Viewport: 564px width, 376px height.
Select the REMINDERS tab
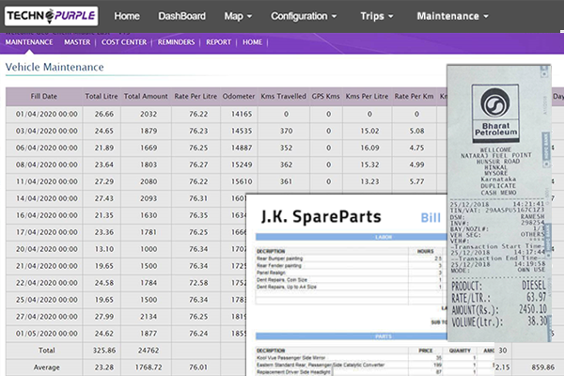point(176,42)
